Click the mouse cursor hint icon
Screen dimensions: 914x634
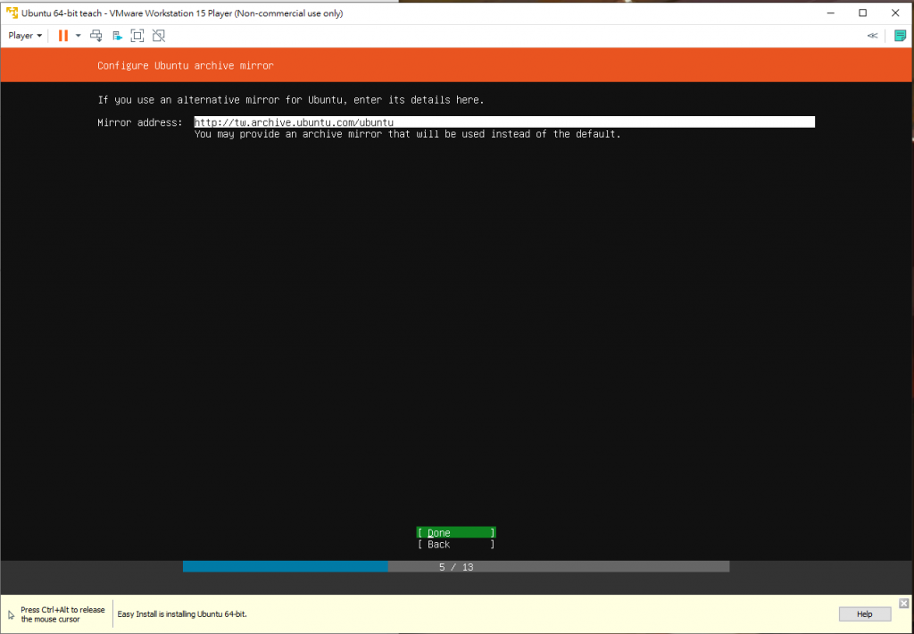[x=11, y=614]
